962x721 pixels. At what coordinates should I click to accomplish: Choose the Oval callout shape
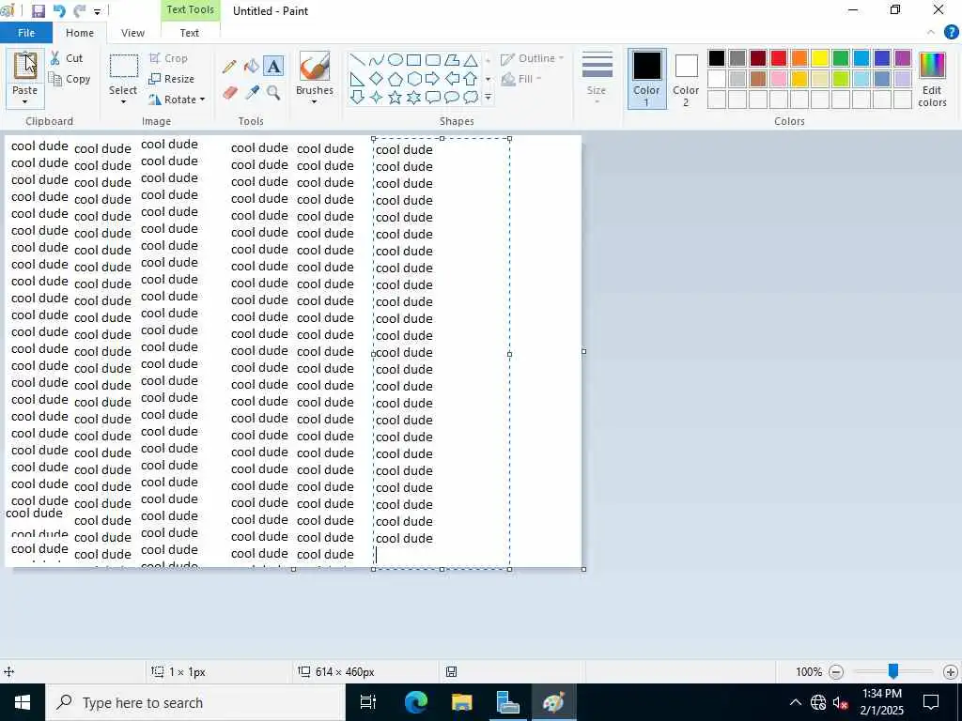coord(452,98)
